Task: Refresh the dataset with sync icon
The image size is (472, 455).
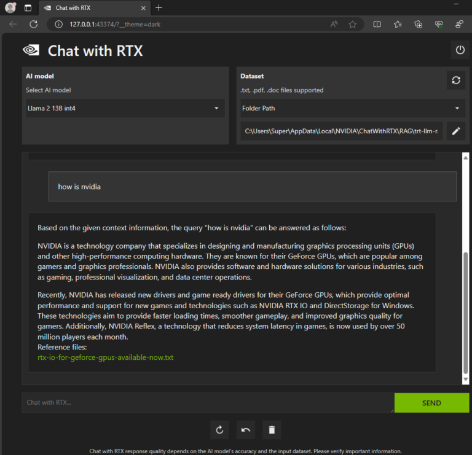Action: point(456,80)
